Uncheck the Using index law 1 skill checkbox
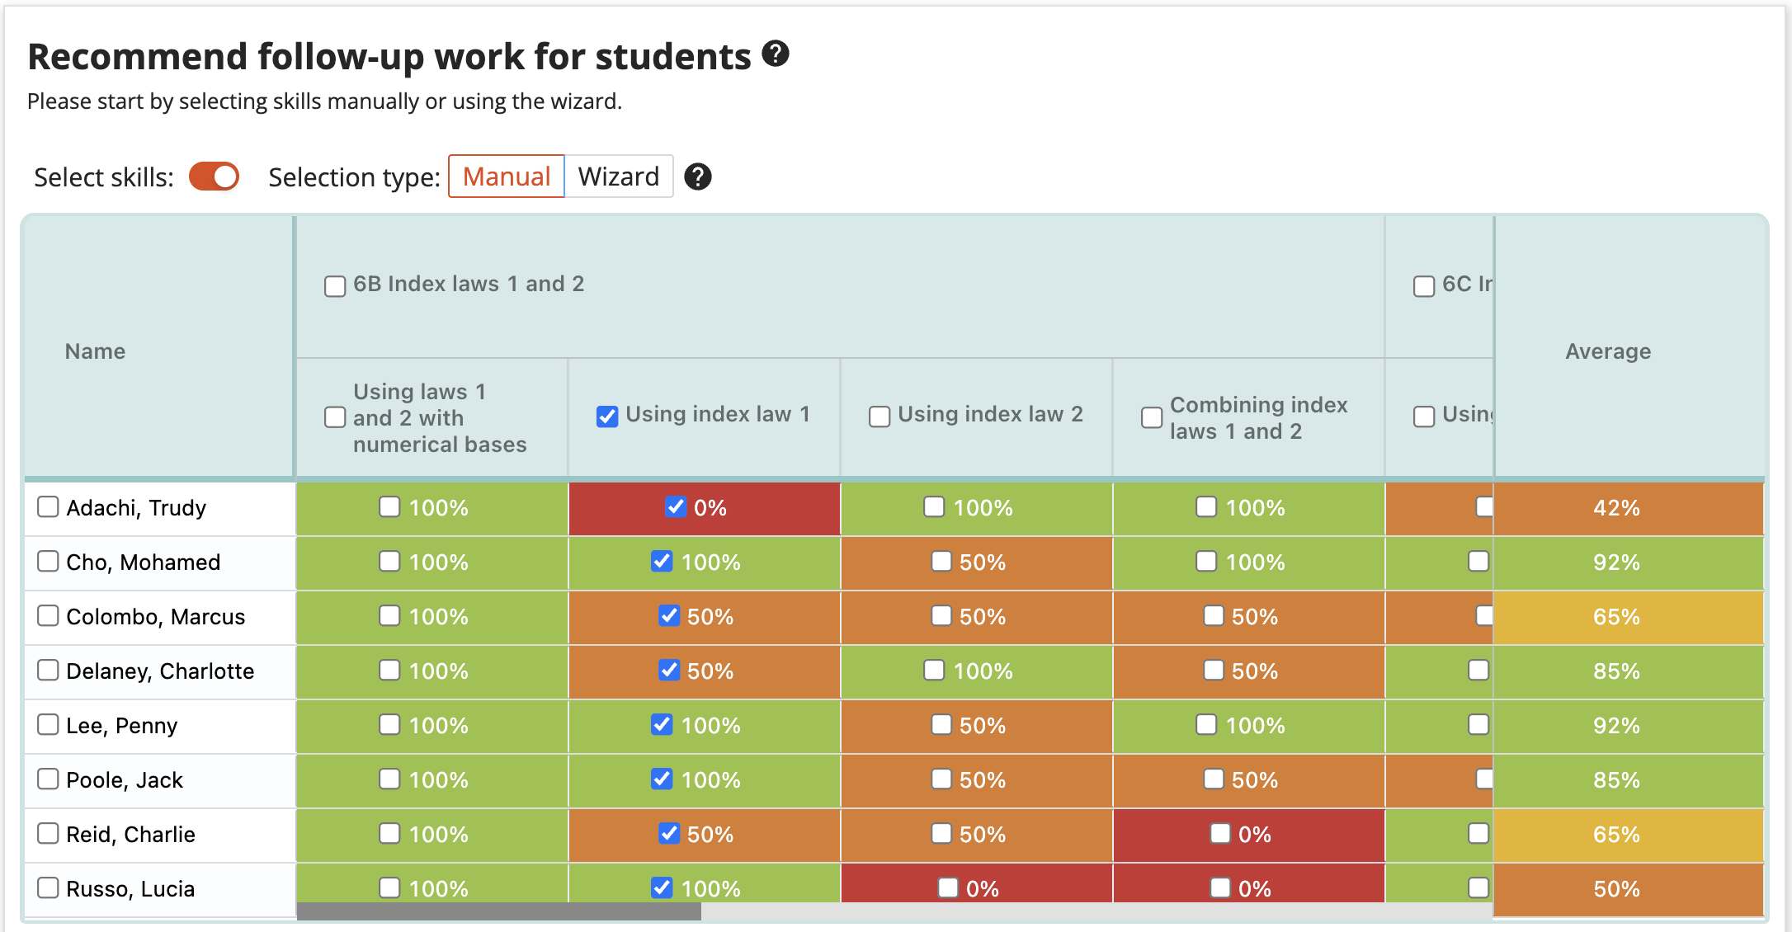Screen dimensions: 1792x932 pyautogui.click(x=606, y=417)
